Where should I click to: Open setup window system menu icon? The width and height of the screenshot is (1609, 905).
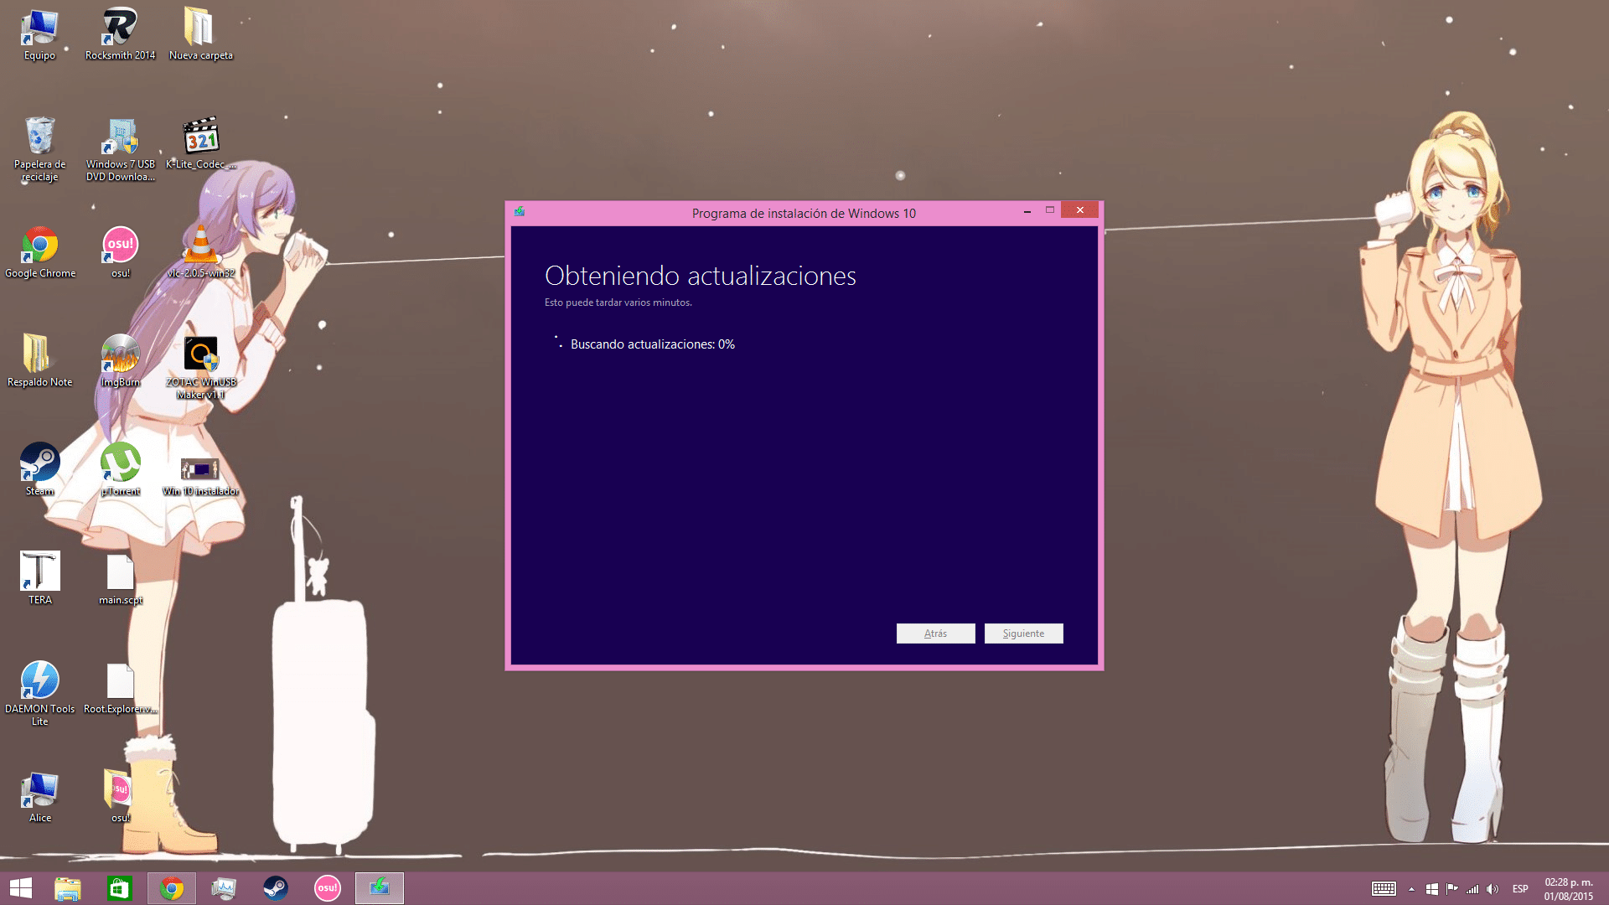pos(520,212)
